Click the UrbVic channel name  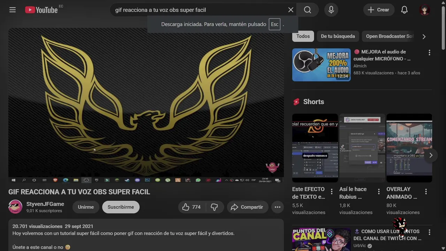click(x=360, y=246)
